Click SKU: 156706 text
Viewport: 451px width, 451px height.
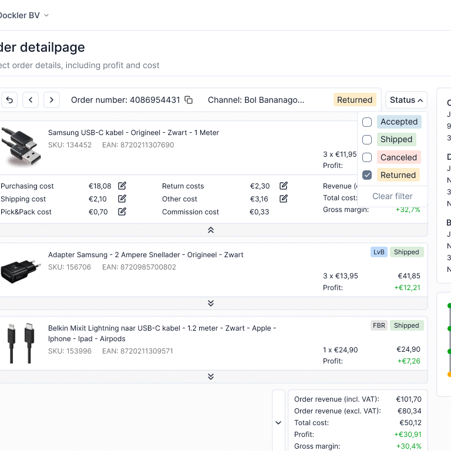tap(69, 267)
